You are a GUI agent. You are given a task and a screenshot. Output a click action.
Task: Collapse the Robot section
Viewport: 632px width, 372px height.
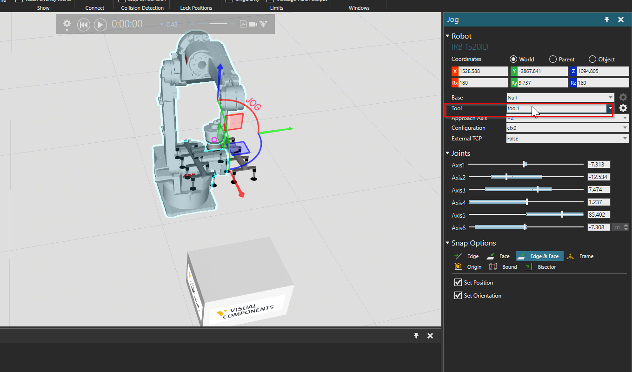pyautogui.click(x=447, y=36)
